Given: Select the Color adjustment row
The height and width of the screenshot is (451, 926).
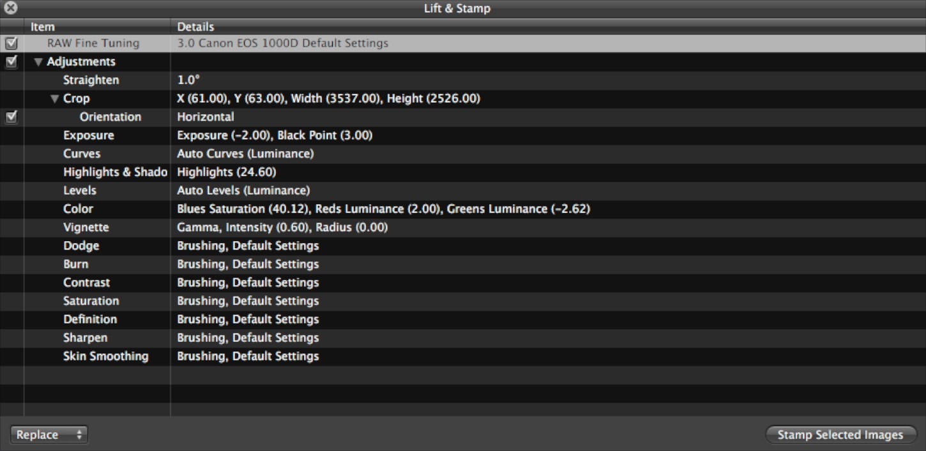Looking at the screenshot, I should click(78, 209).
